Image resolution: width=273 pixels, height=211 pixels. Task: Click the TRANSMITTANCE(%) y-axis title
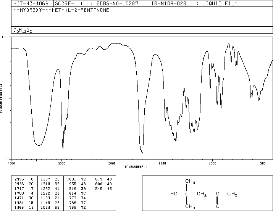coord(1,98)
